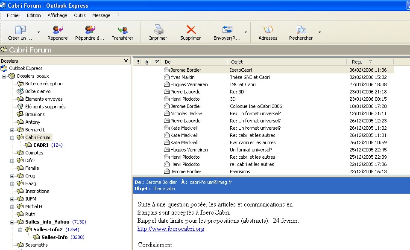
Task: Open the dropdown arrow next to Créer un
Action: point(39,32)
